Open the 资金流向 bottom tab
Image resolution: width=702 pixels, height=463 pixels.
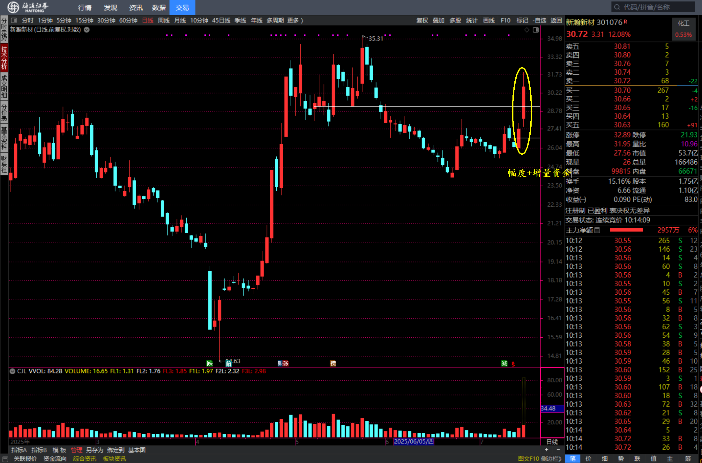coord(55,459)
